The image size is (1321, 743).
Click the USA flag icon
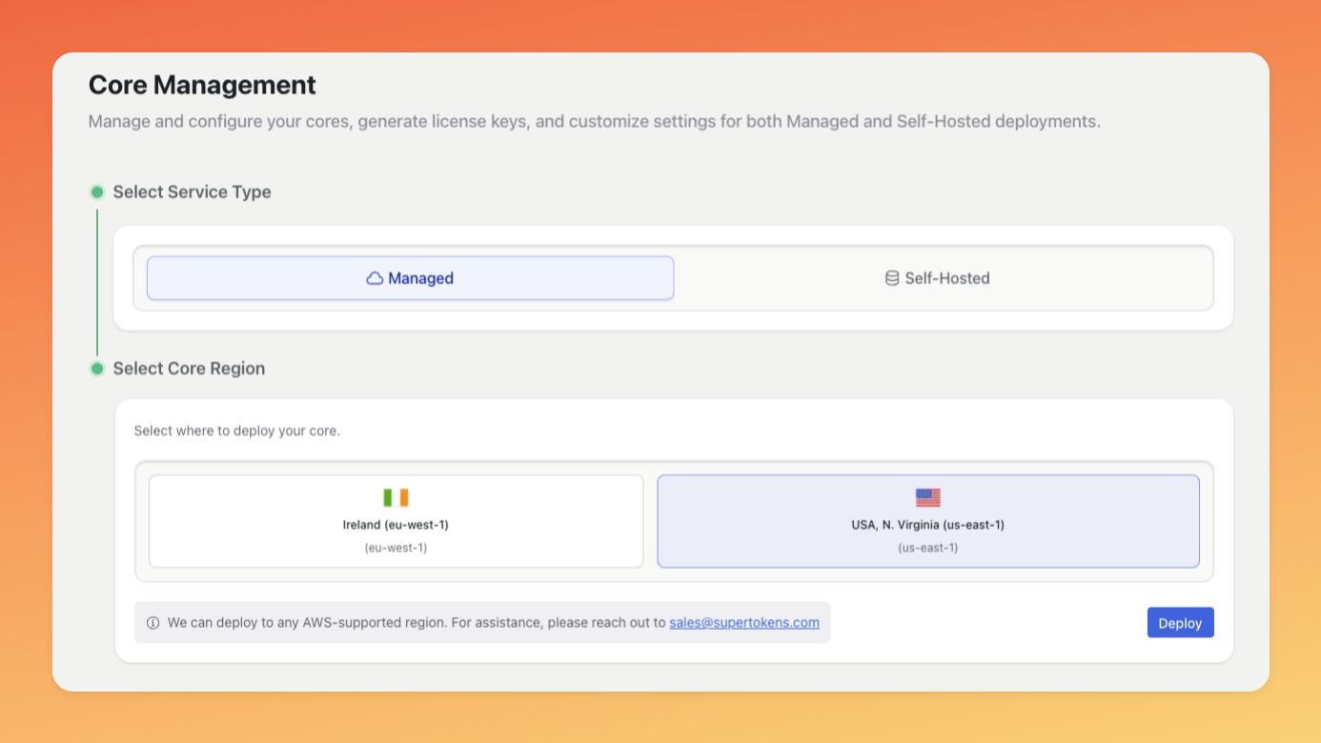927,497
